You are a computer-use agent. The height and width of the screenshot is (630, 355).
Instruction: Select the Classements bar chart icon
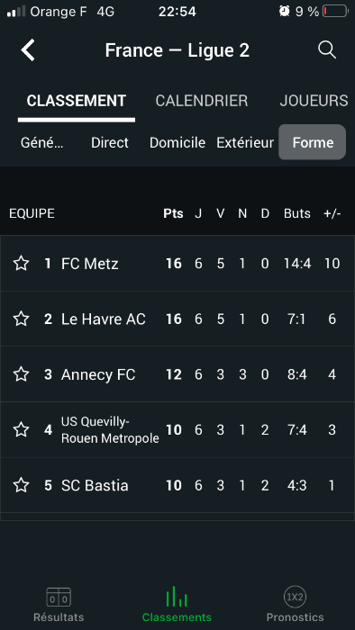(177, 596)
